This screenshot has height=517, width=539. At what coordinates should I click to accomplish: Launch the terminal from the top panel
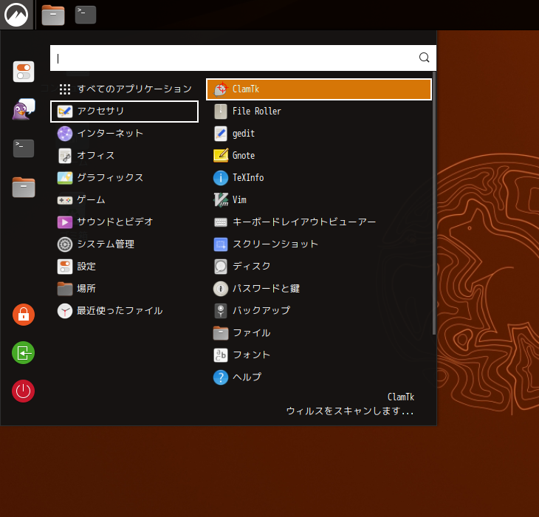pyautogui.click(x=86, y=15)
